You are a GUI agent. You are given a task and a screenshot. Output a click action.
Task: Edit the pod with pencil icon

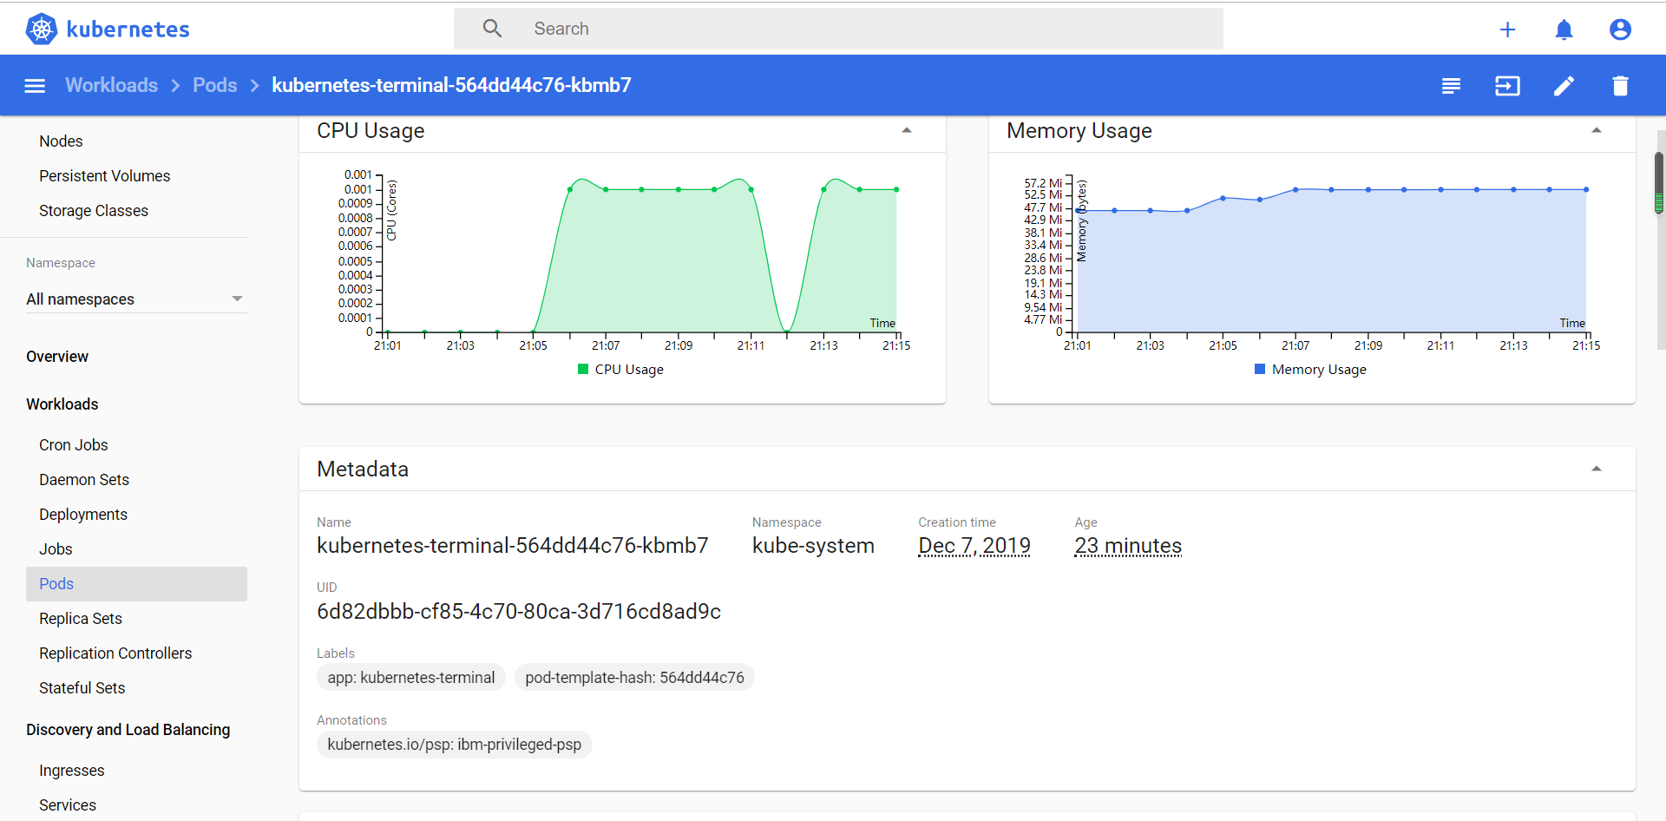1564,85
